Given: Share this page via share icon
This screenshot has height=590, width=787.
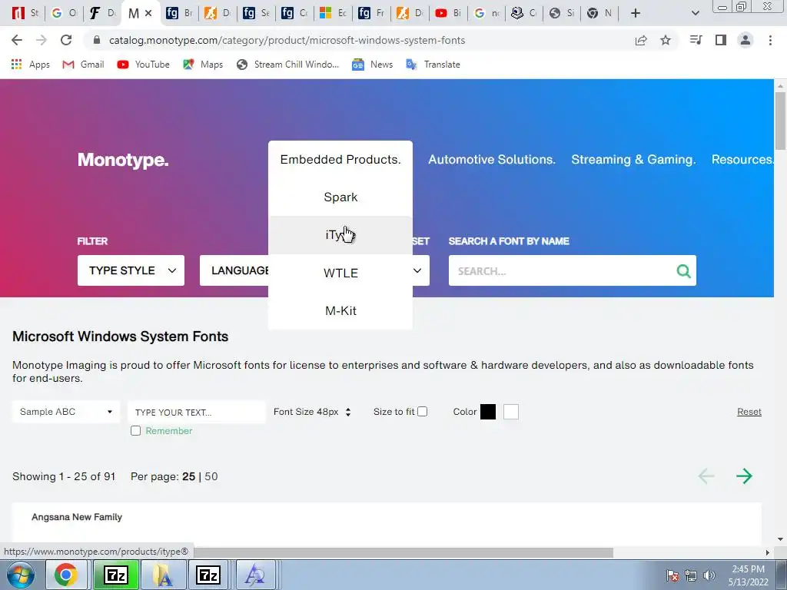Looking at the screenshot, I should (640, 40).
